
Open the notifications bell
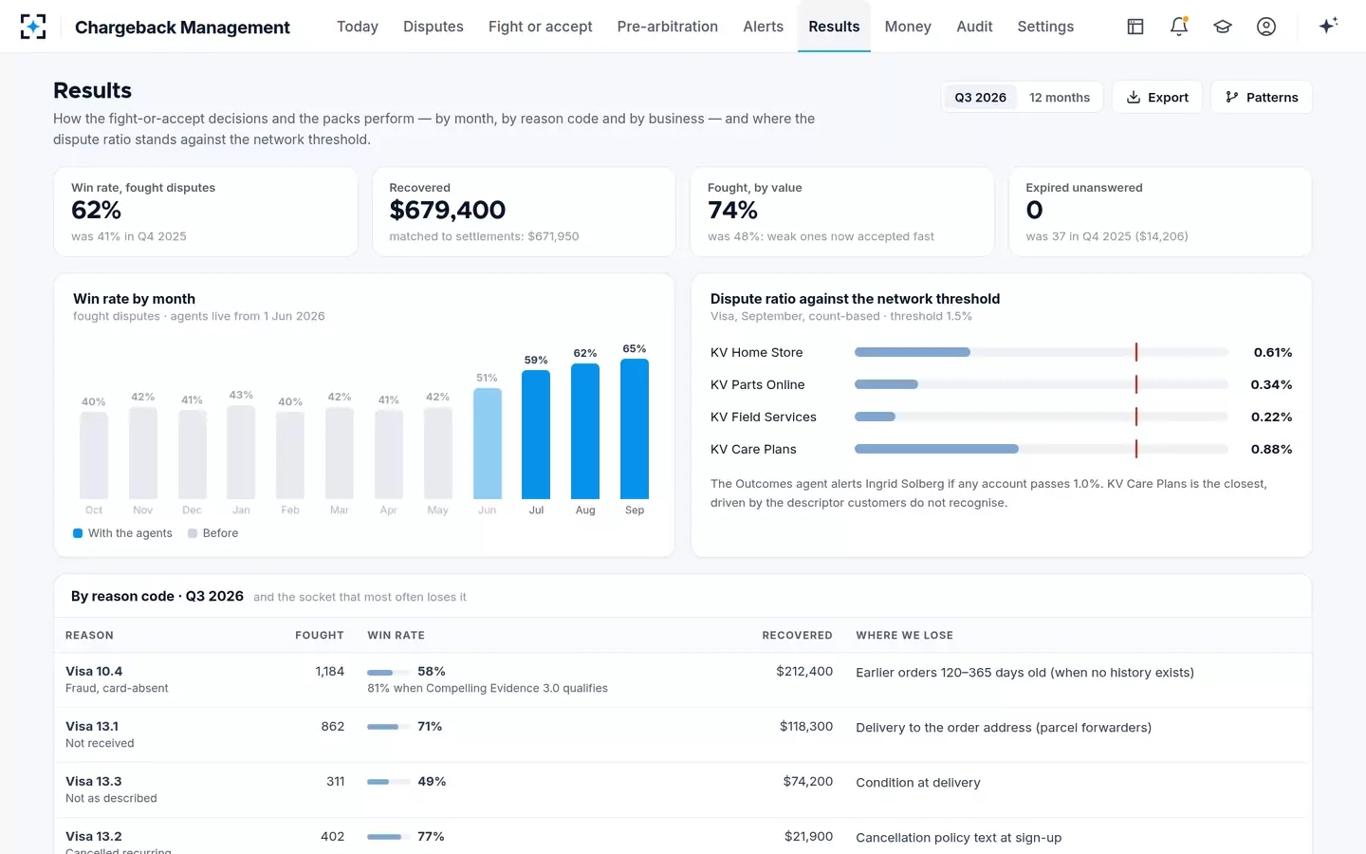pos(1179,27)
